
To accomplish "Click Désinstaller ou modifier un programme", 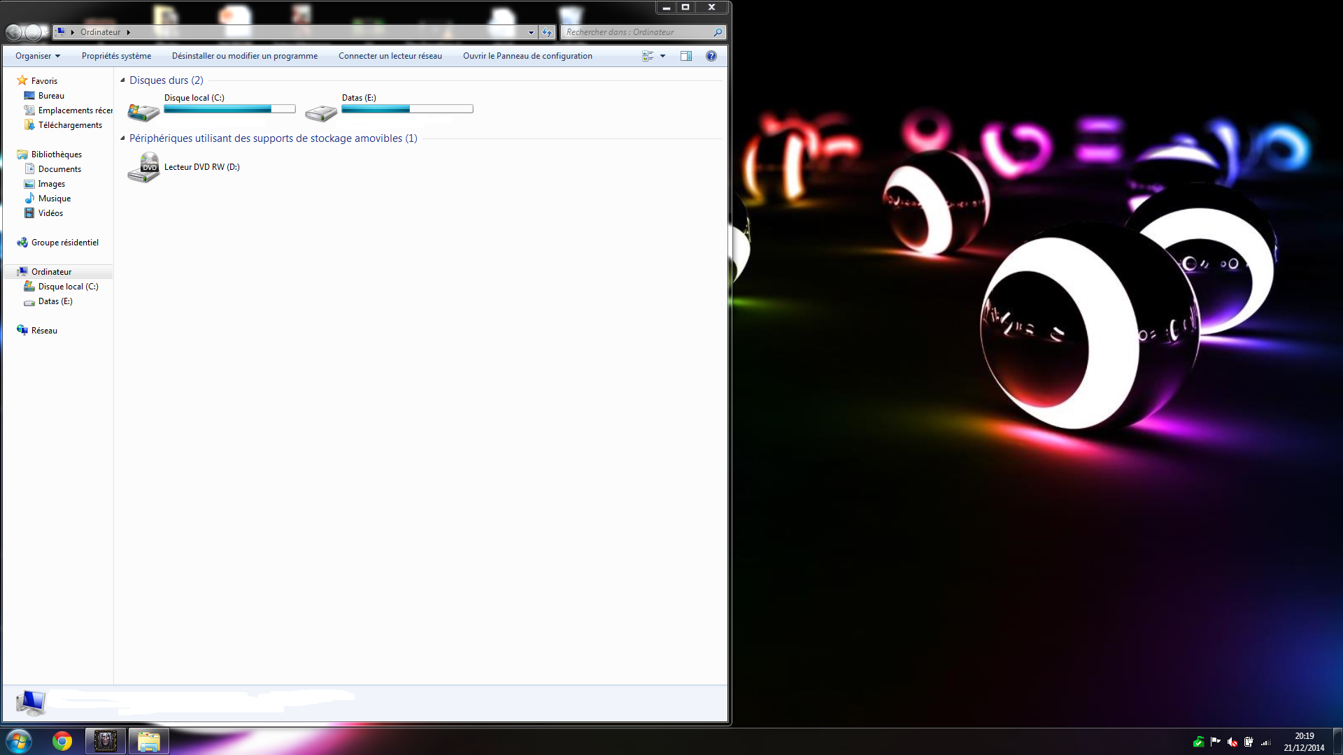I will [245, 56].
